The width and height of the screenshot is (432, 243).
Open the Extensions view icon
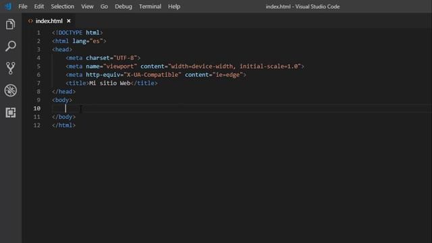11,113
